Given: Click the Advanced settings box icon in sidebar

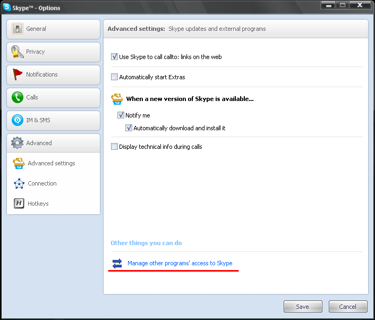Looking at the screenshot, I should click(x=19, y=163).
